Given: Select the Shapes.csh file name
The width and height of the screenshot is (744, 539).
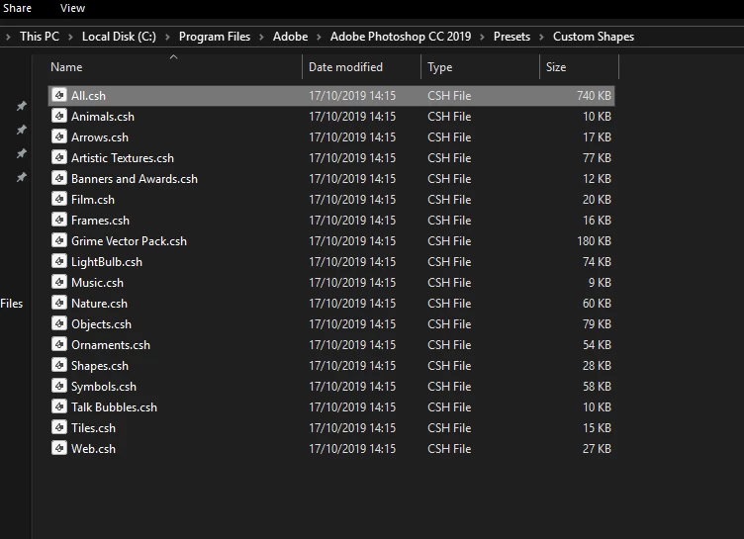Looking at the screenshot, I should pyautogui.click(x=100, y=366).
